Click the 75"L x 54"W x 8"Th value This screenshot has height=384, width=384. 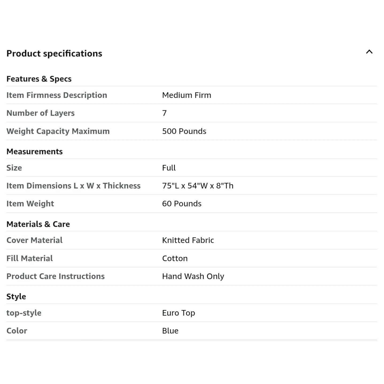pyautogui.click(x=198, y=186)
